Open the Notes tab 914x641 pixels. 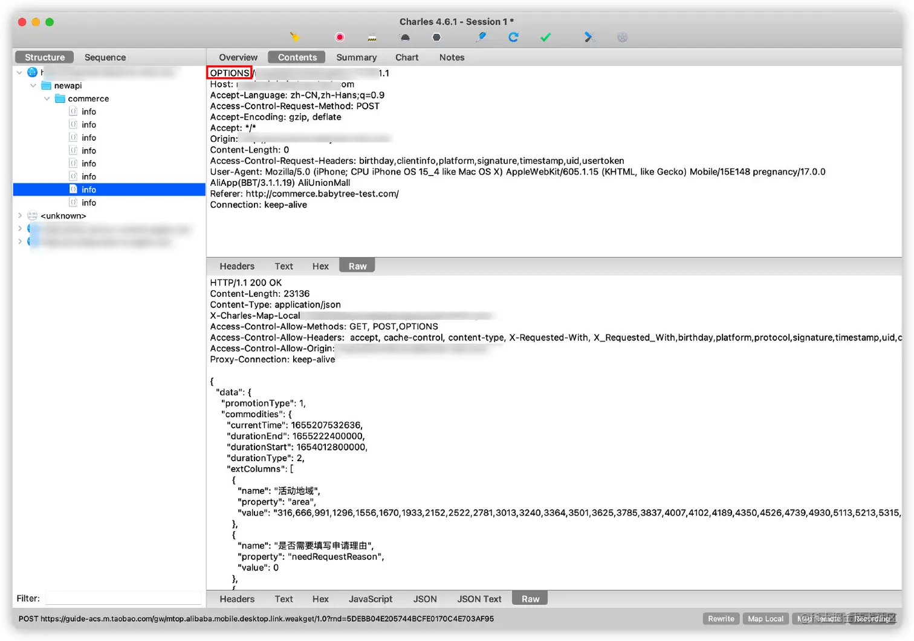[452, 57]
